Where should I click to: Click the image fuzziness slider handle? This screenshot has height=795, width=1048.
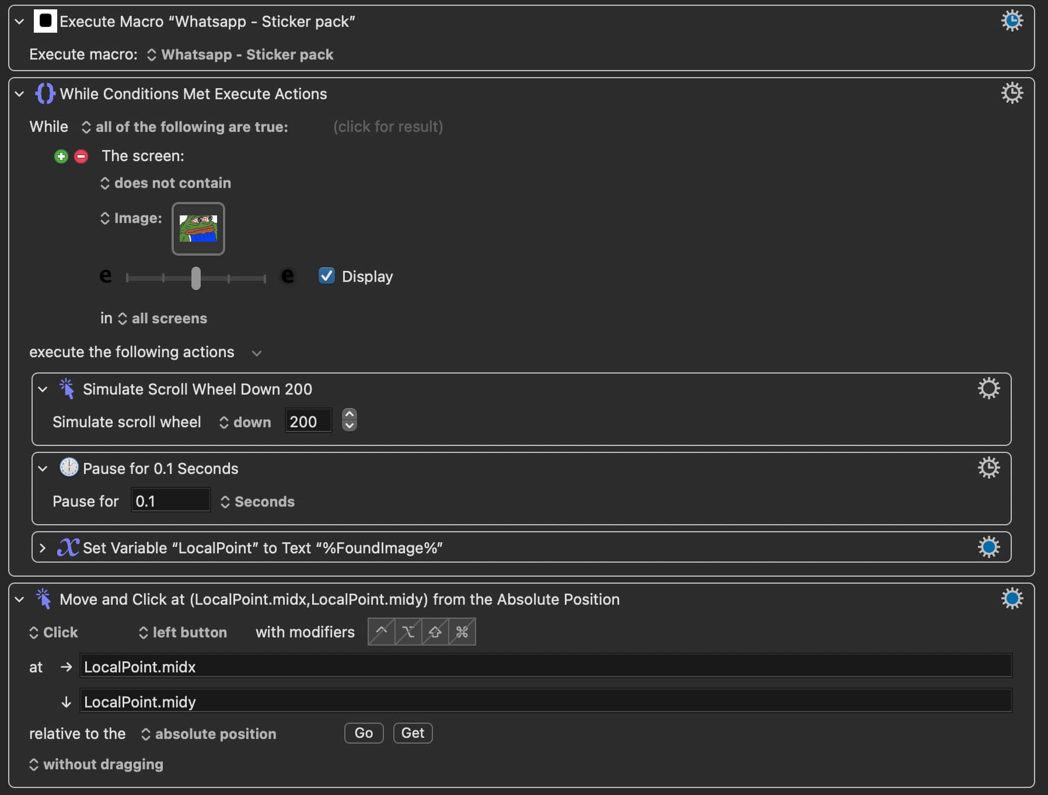[x=196, y=278]
